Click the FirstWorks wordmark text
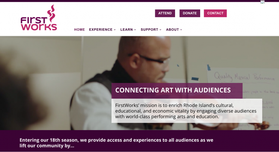Viewport: 279px width, 152px height. coord(38,23)
